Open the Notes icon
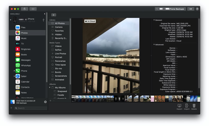 (18, 92)
